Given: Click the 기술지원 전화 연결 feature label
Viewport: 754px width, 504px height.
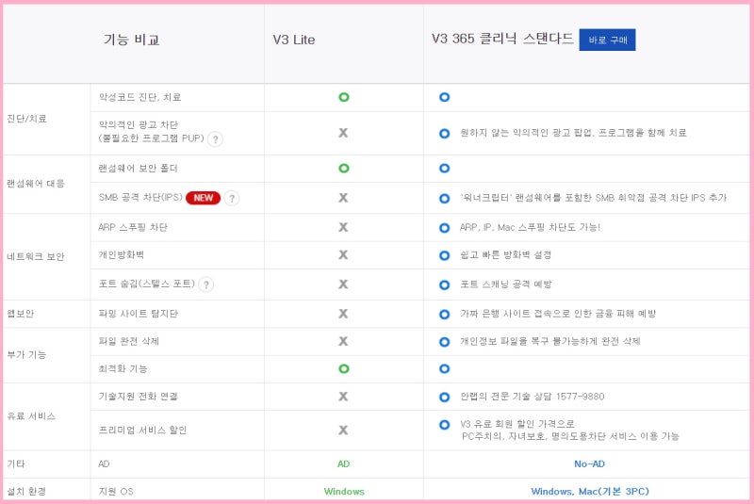Looking at the screenshot, I should coord(138,397).
